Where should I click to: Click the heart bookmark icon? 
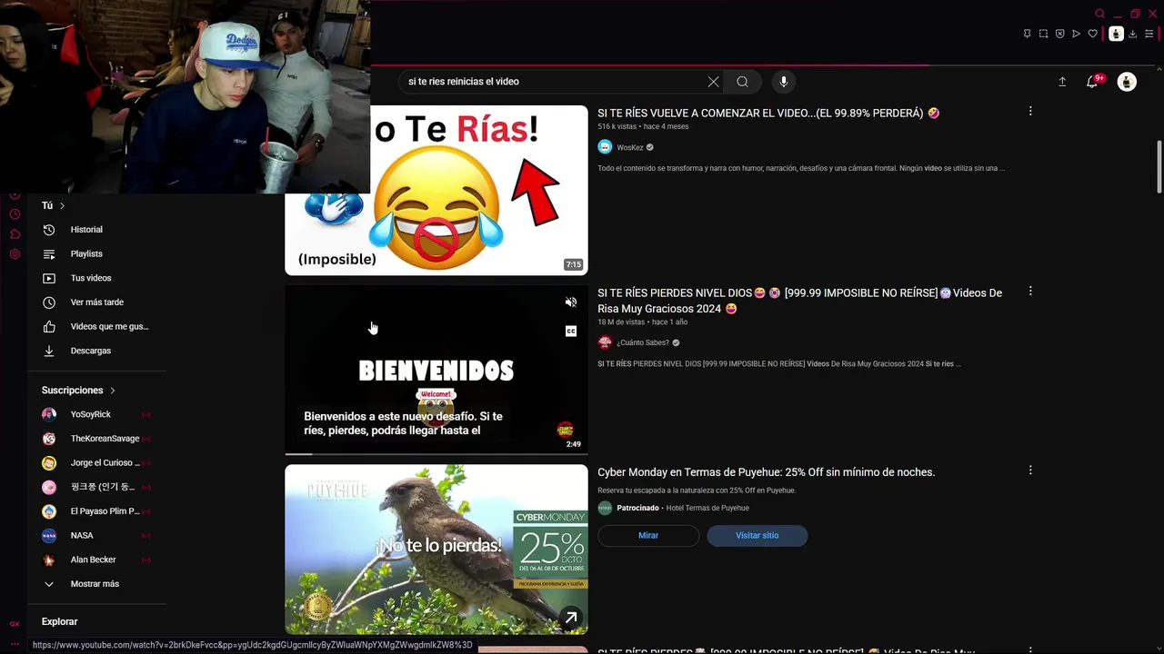(x=1093, y=34)
